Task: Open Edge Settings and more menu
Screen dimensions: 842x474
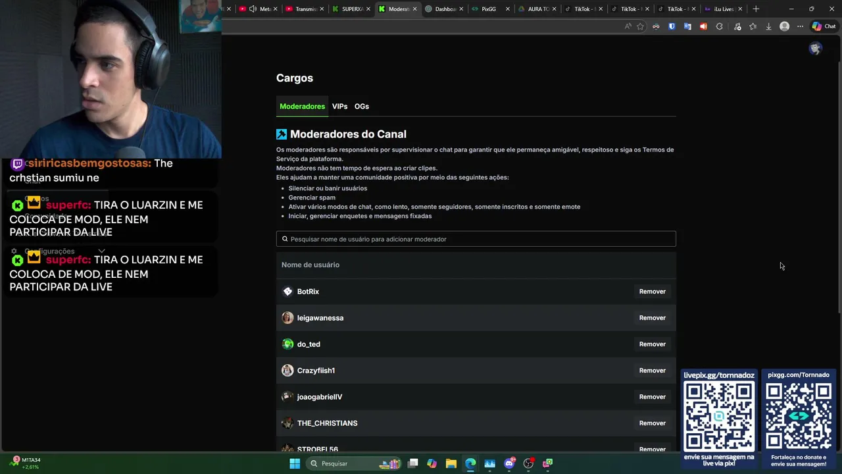Action: point(800,26)
